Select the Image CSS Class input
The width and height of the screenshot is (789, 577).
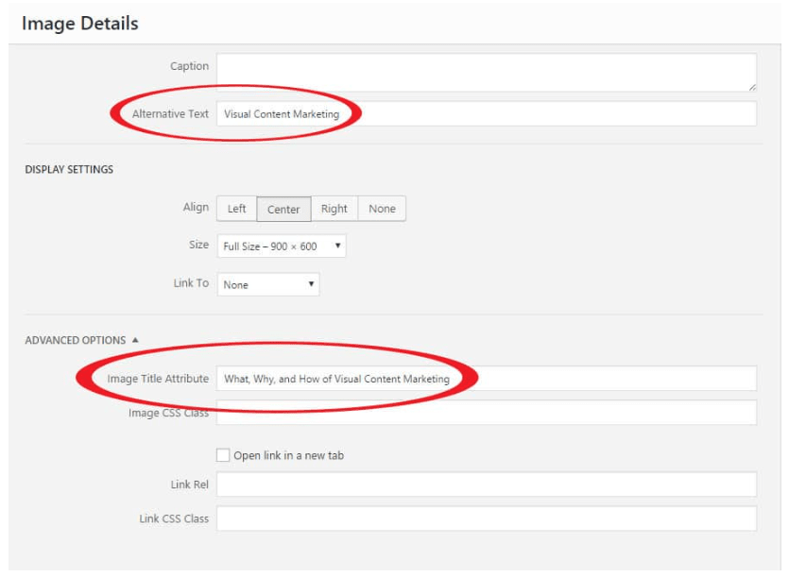486,413
